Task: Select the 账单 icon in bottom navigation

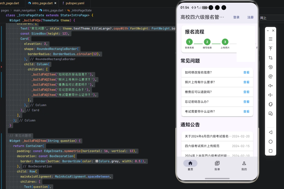Action: tap(217, 163)
